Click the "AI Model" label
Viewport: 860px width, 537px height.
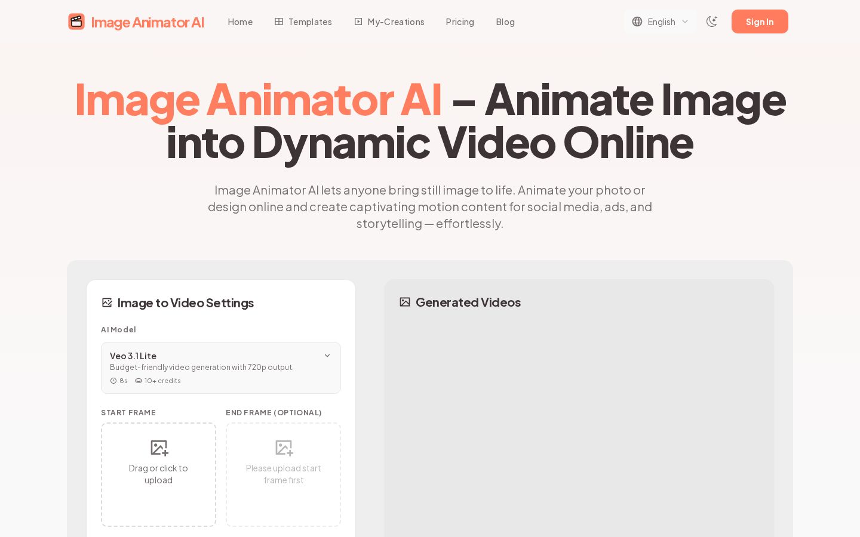pos(118,329)
